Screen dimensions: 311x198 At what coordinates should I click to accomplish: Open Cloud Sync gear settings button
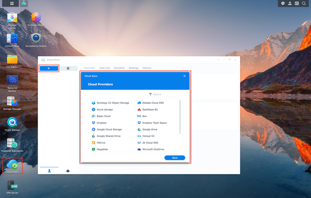(x=68, y=68)
